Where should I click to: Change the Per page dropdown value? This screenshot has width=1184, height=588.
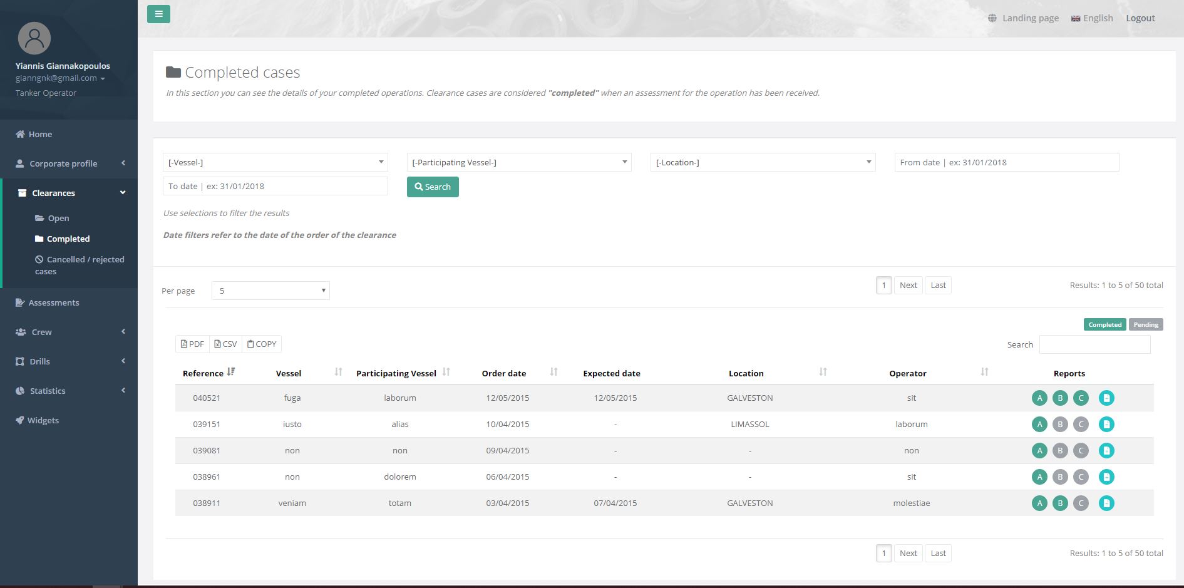tap(270, 291)
